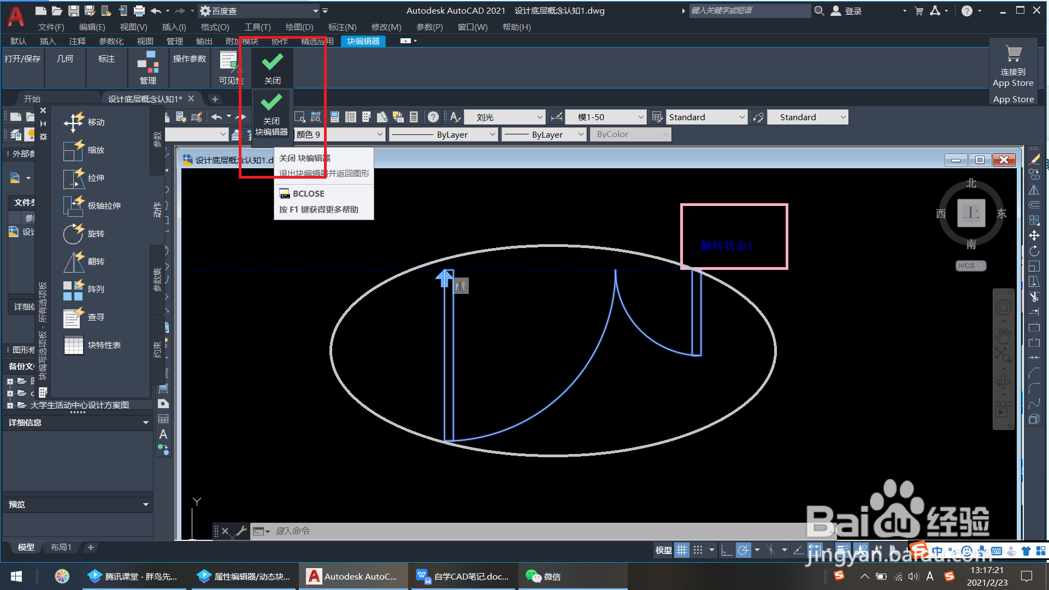The height and width of the screenshot is (590, 1049).
Task: Click the Plot printer icon in quick access toolbar
Action: pyautogui.click(x=139, y=10)
